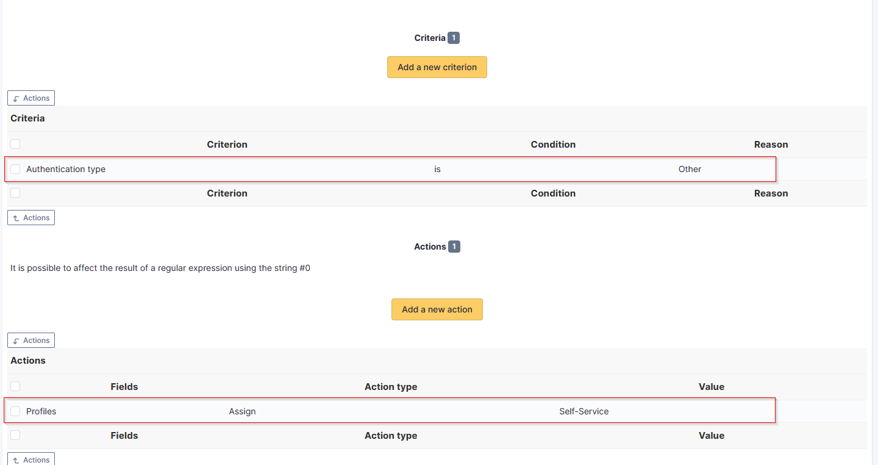Click the Add a new action button
Viewport: 878px width, 465px height.
coord(437,309)
